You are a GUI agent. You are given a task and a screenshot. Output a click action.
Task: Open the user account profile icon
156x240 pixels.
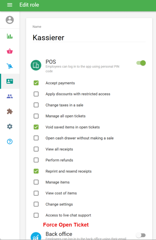point(10,20)
